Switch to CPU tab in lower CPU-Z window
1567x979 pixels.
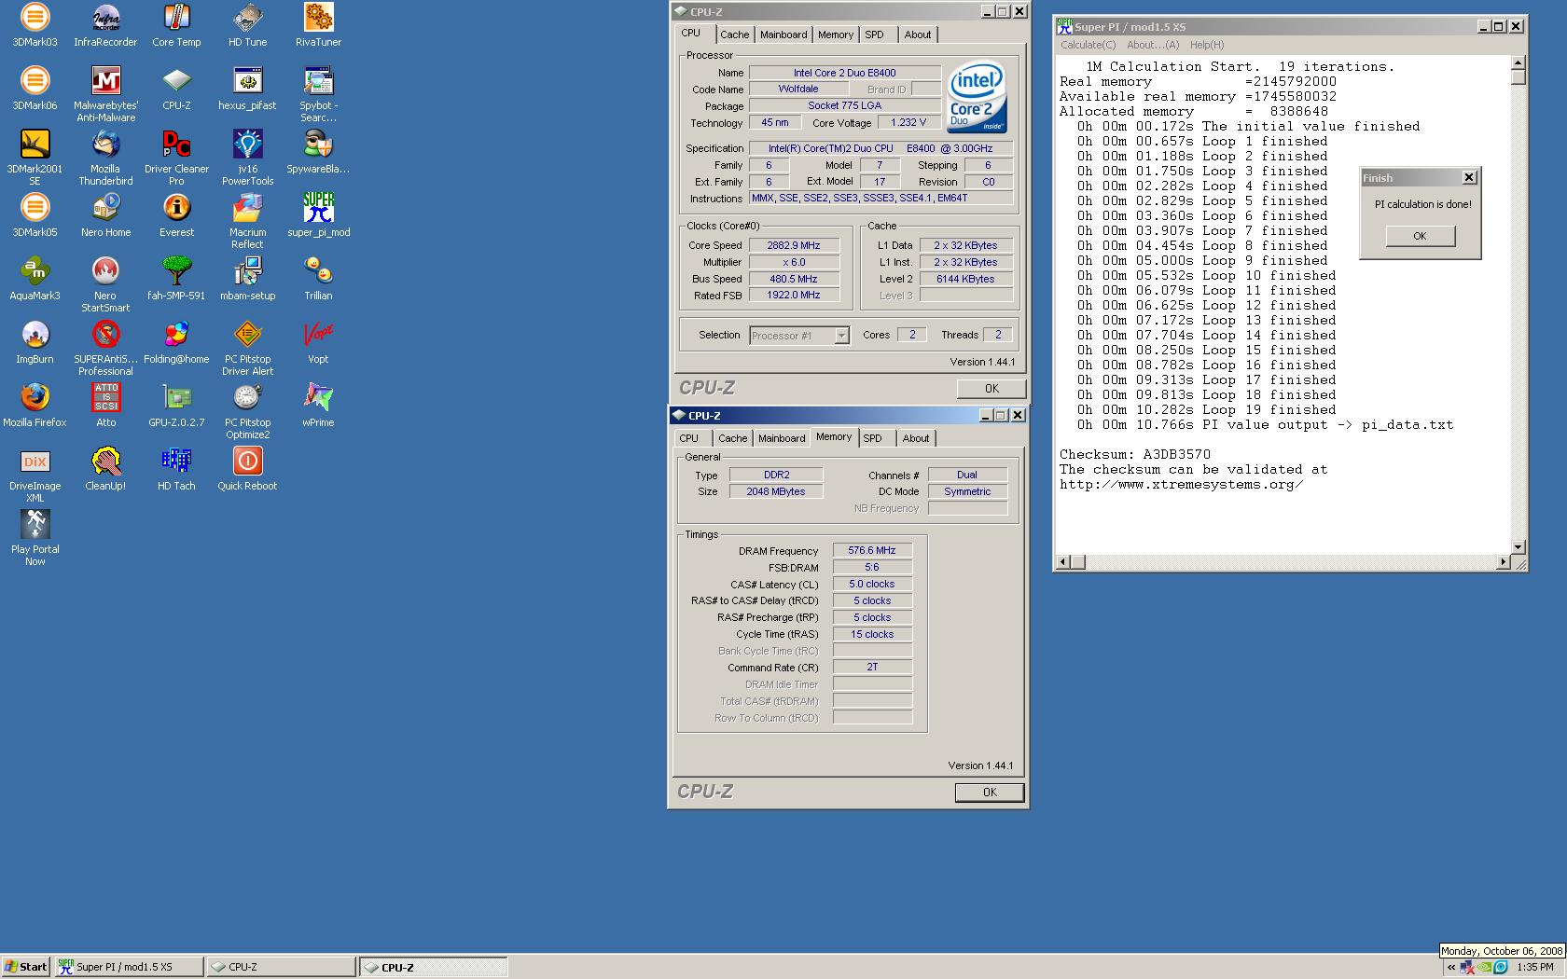click(x=689, y=438)
